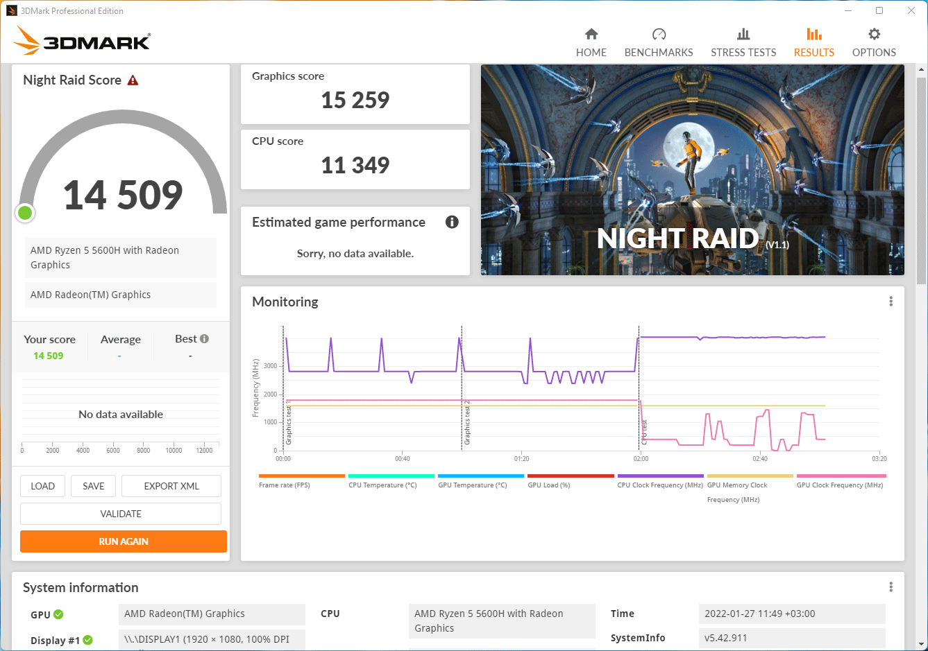Image resolution: width=928 pixels, height=651 pixels.
Task: Click the CPU score value 11 349
Action: (355, 166)
